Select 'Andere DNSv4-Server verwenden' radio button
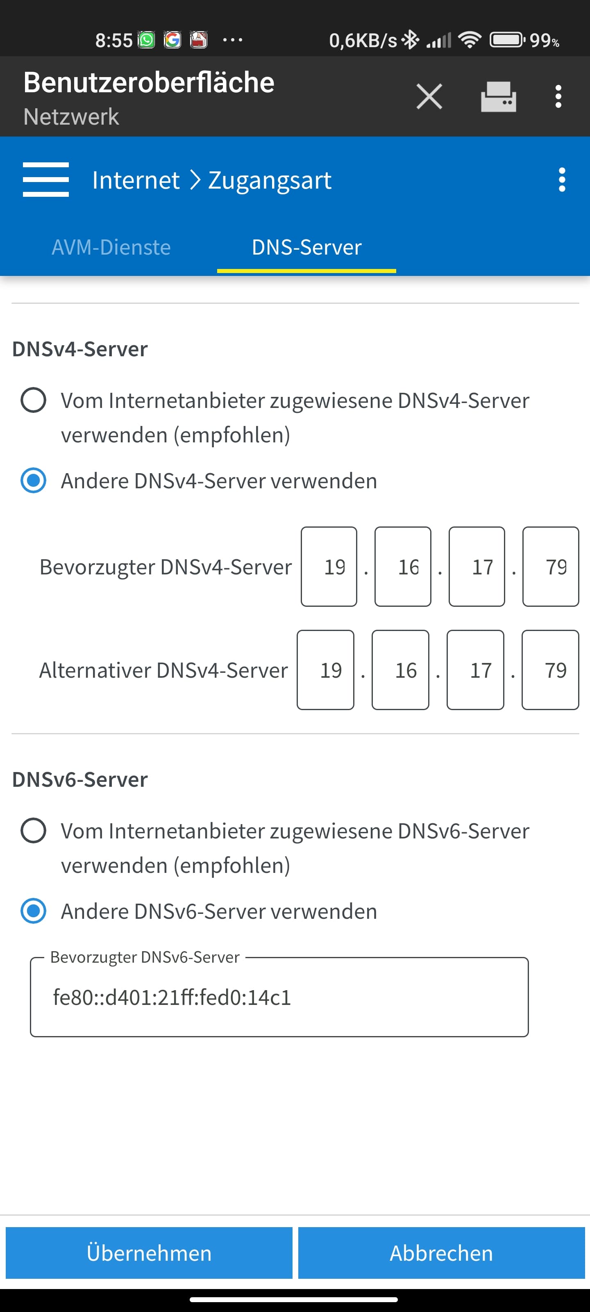The height and width of the screenshot is (1312, 590). coord(34,481)
